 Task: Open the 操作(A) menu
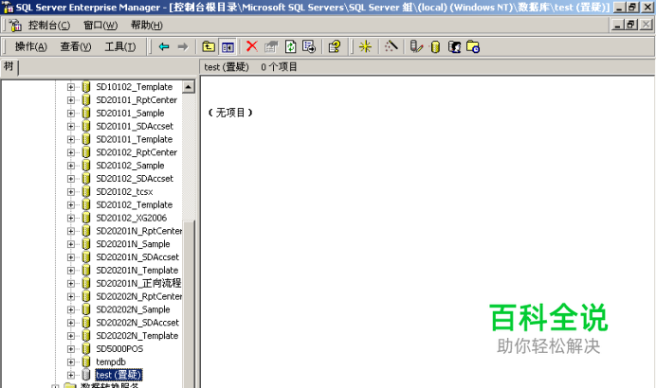coord(31,46)
